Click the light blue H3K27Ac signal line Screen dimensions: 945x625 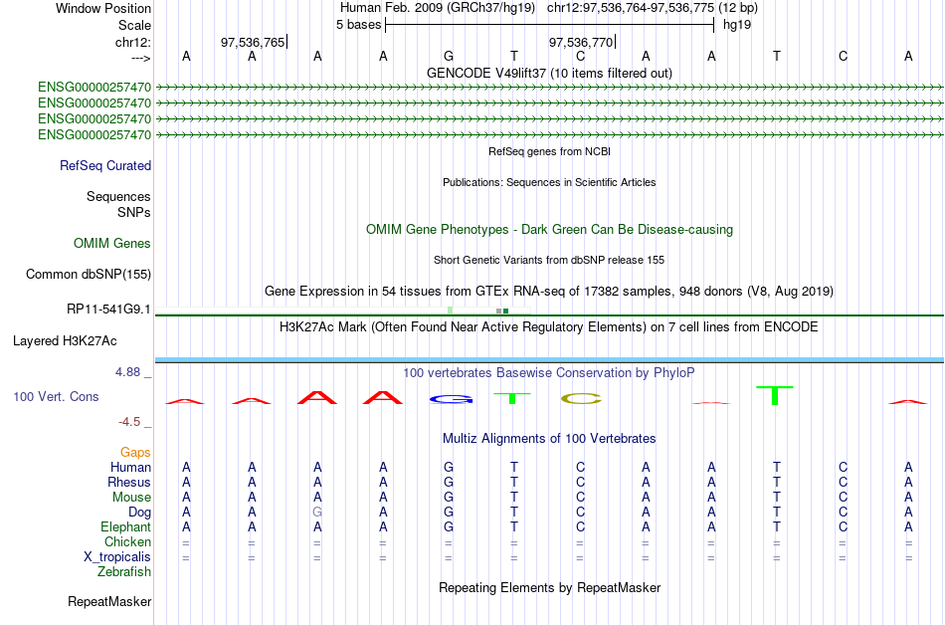549,360
